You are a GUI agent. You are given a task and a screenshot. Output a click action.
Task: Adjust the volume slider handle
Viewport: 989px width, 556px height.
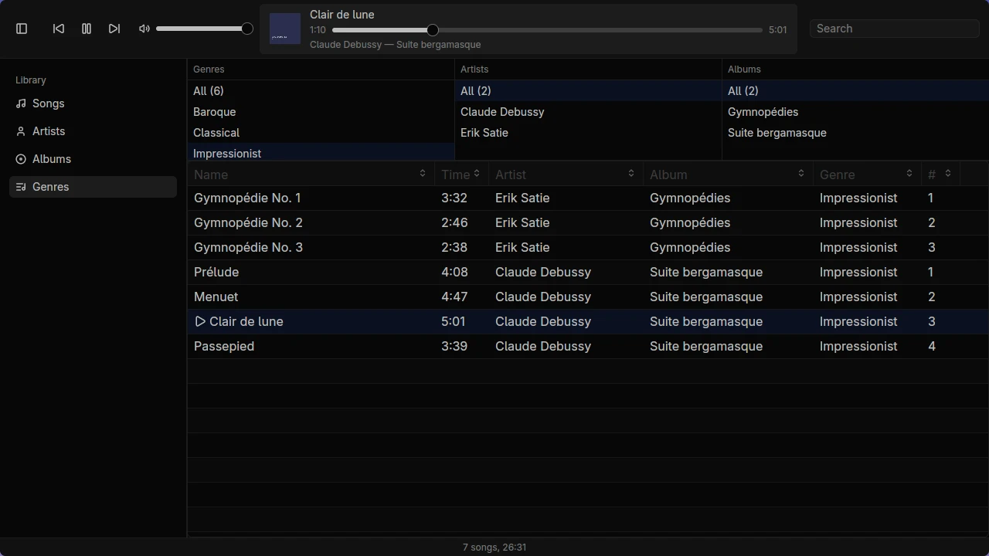(x=247, y=29)
